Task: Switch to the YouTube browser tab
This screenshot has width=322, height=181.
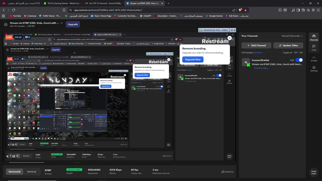Action: 21,3
